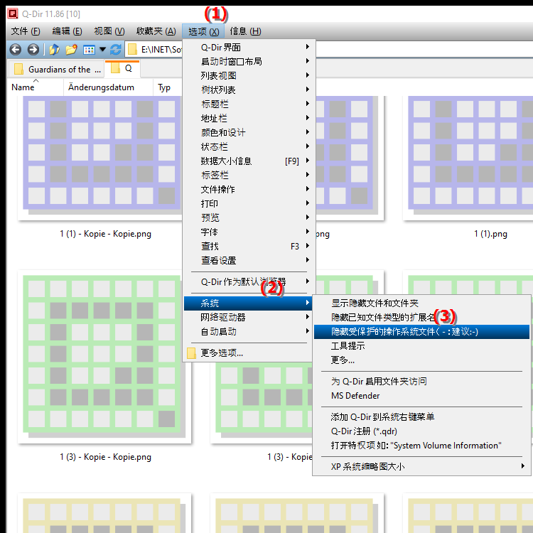Open the 编辑 (E) menu
Viewport: 533px width, 533px height.
(67, 31)
